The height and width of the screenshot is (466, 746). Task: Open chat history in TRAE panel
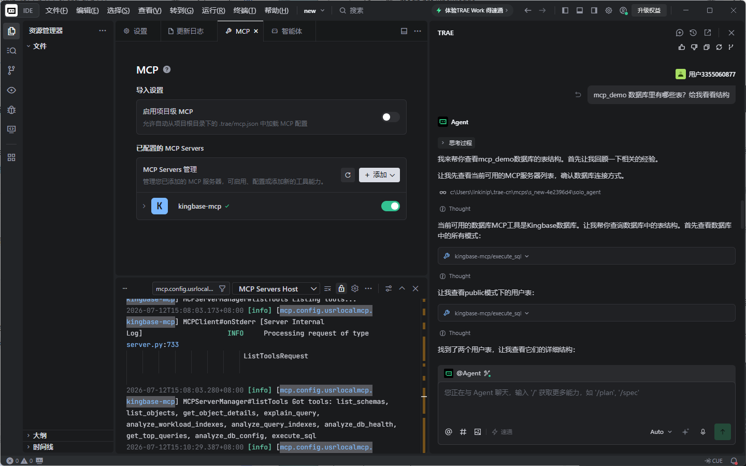point(693,33)
